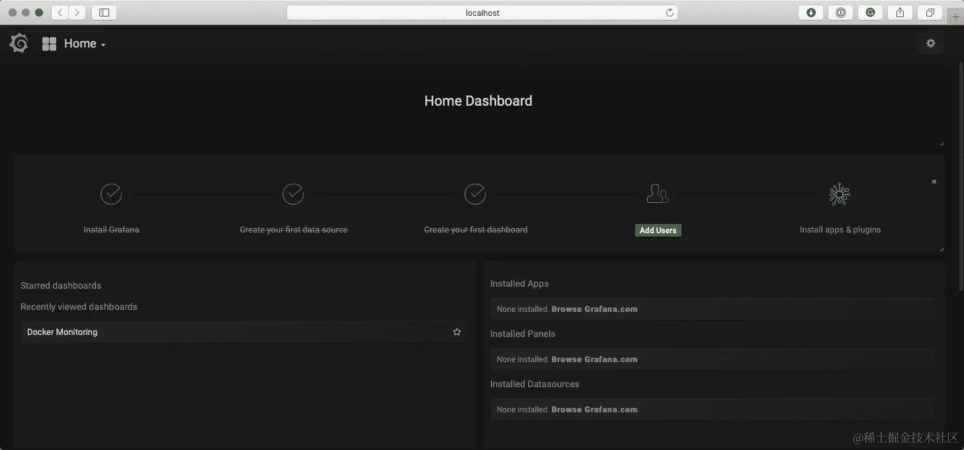Click the Installed Apps heading

(x=519, y=284)
